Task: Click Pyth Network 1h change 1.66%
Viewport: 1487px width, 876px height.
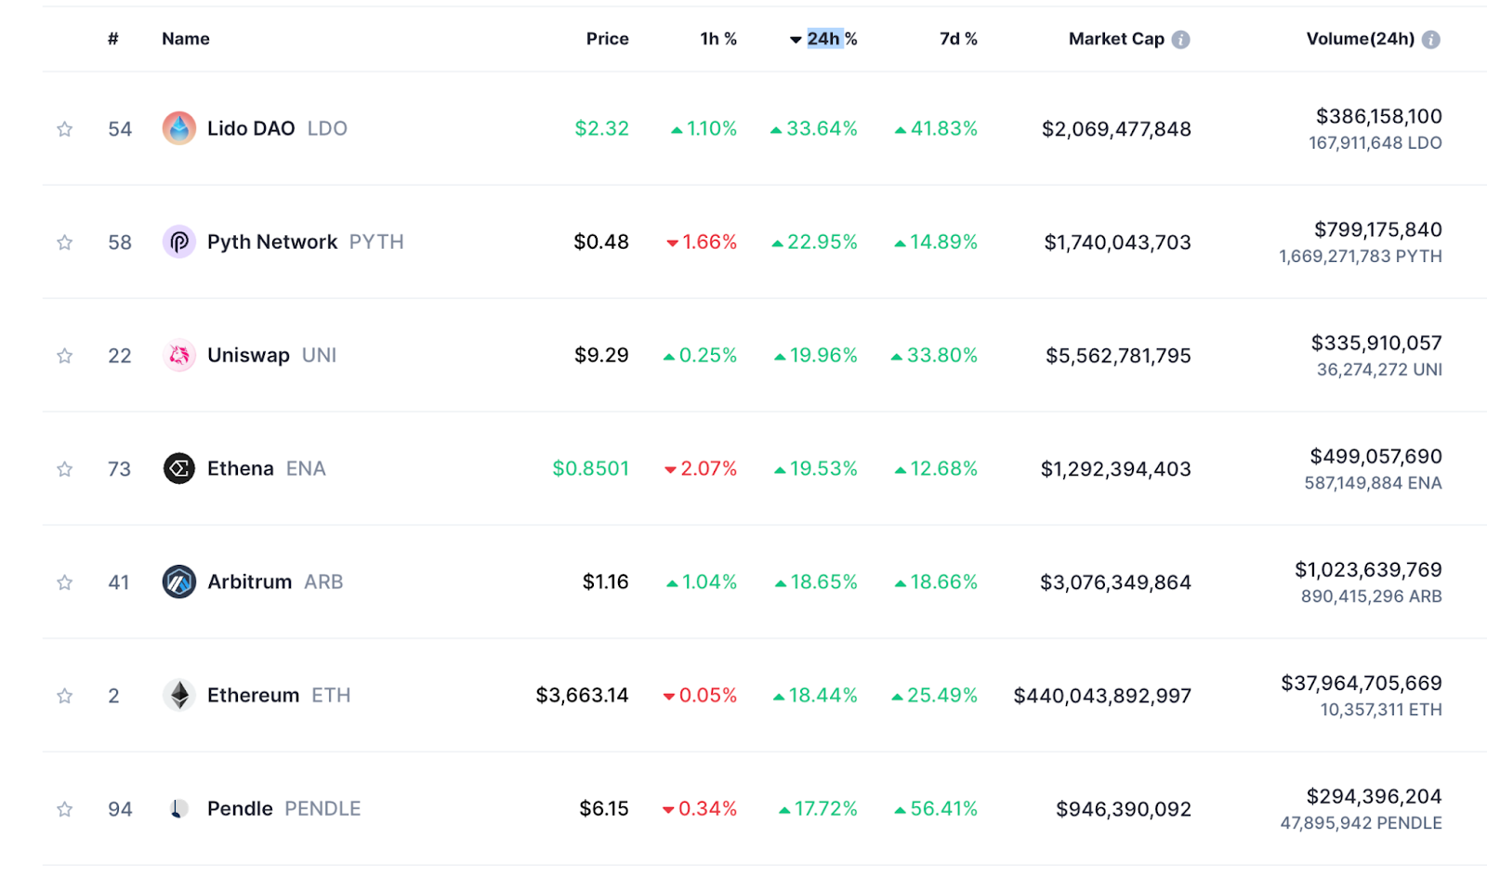Action: click(702, 242)
